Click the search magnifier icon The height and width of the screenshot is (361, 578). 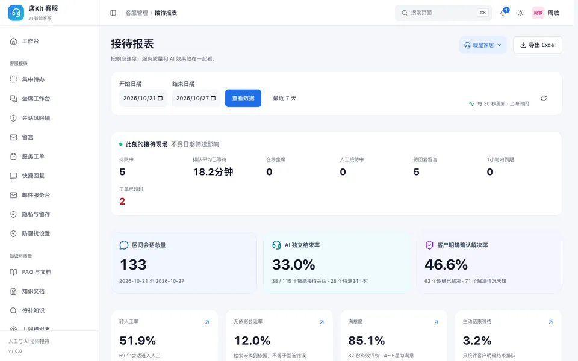405,13
